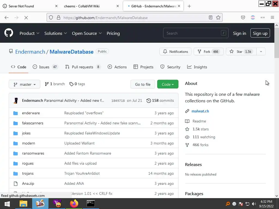Click the volume speaker tray icon
The height and width of the screenshot is (209, 279).
point(254,204)
